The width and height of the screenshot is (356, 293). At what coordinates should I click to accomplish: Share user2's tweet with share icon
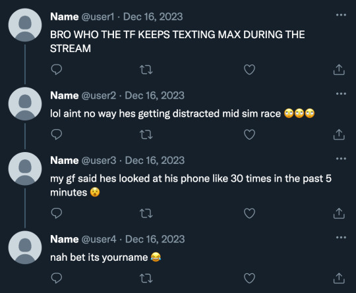(339, 134)
